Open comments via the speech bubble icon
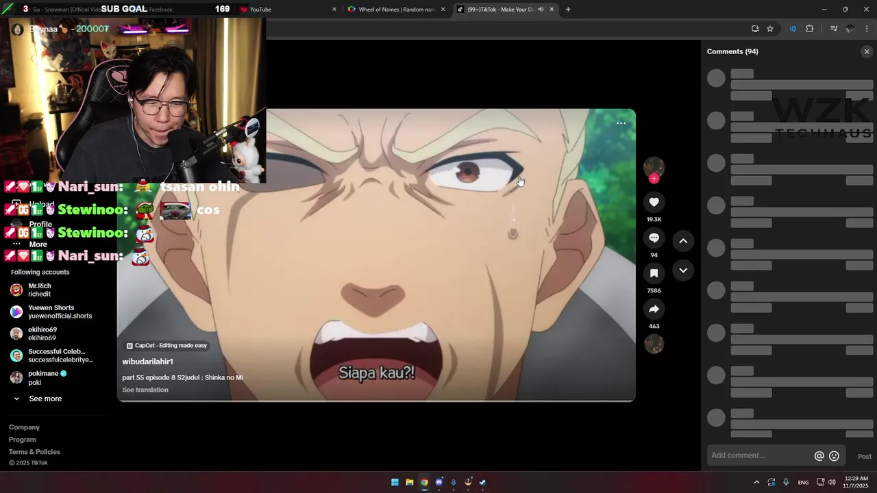Viewport: 877px width, 493px height. coord(654,238)
